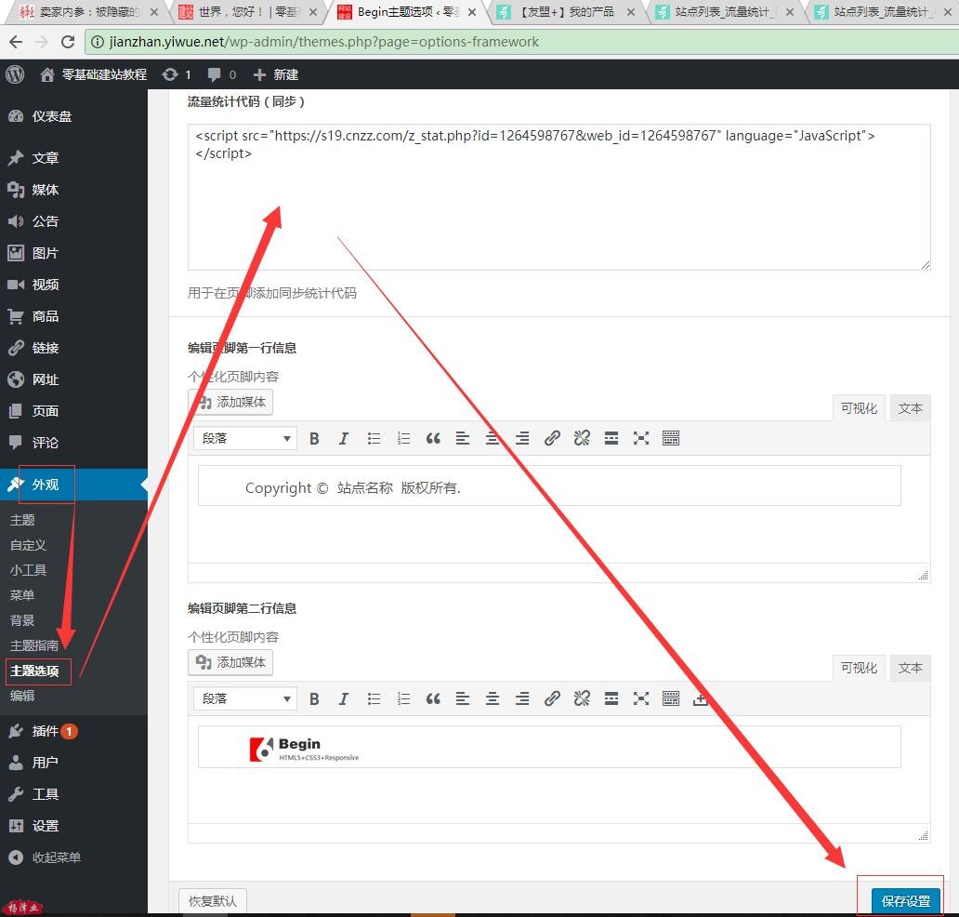
Task: Toggle fullscreen in first footer editor
Action: 641,438
